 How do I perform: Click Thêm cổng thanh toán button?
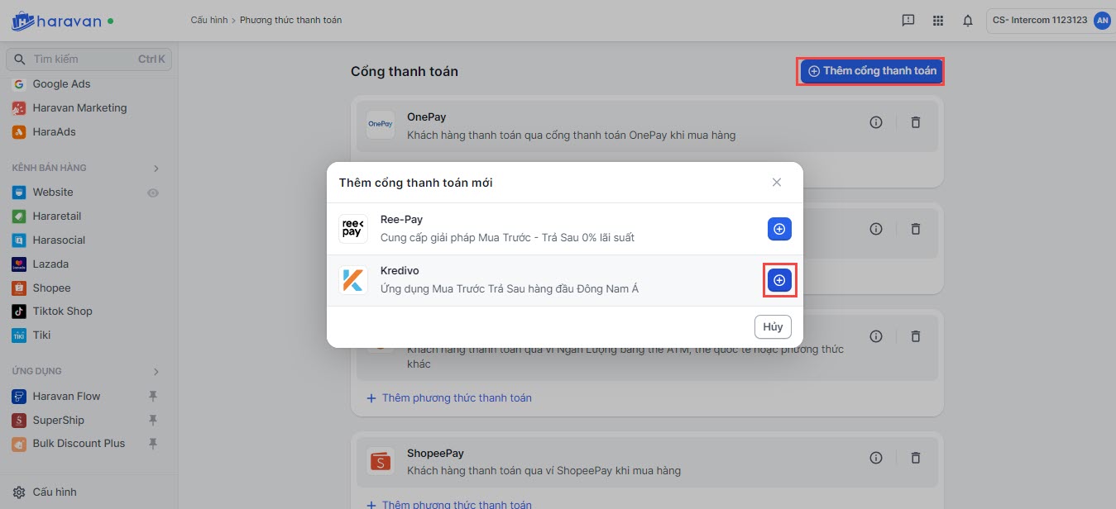pos(871,71)
